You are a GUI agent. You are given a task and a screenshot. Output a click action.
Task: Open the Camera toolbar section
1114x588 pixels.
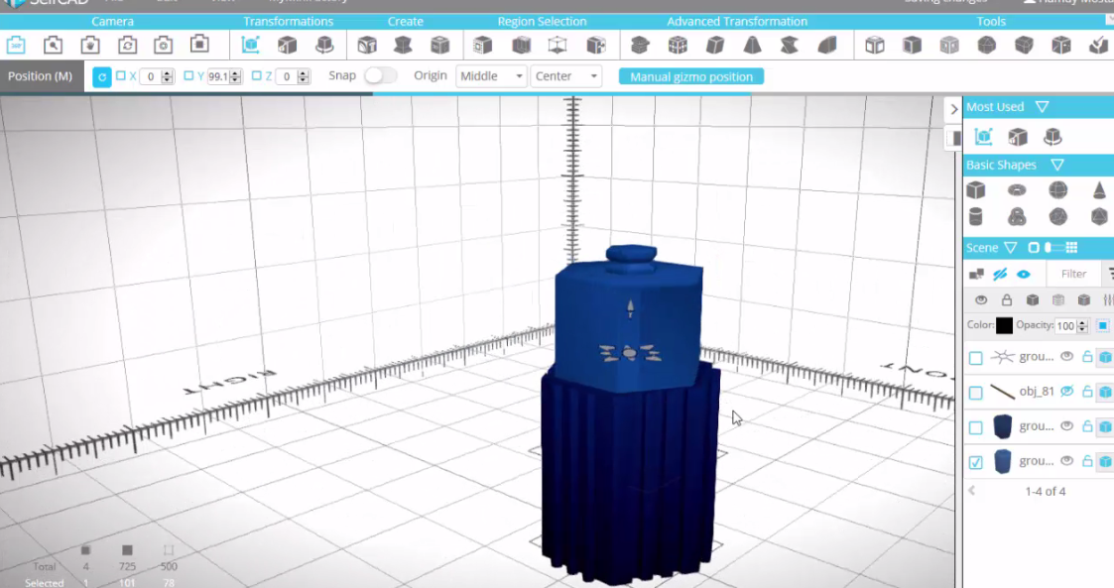click(112, 21)
